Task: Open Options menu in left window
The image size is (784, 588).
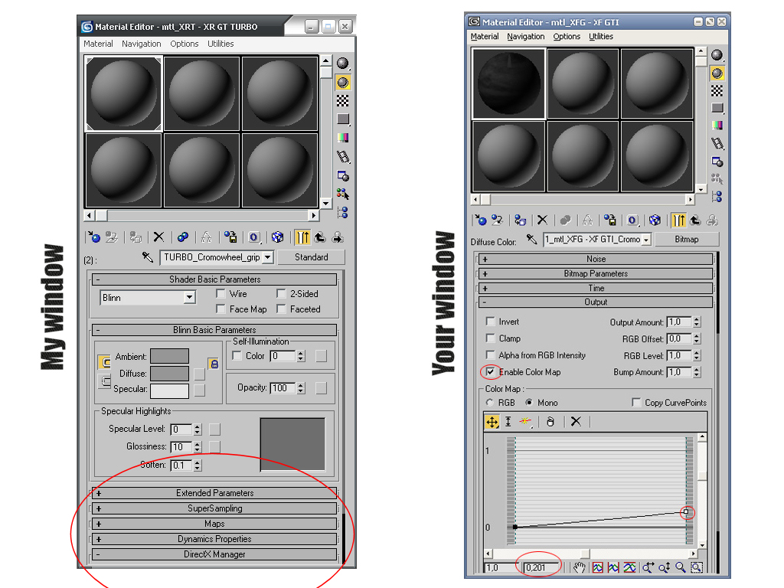Action: pos(185,44)
